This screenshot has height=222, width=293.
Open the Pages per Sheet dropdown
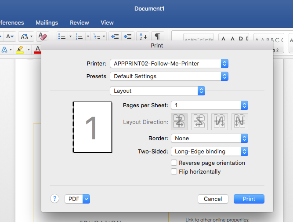click(x=210, y=106)
